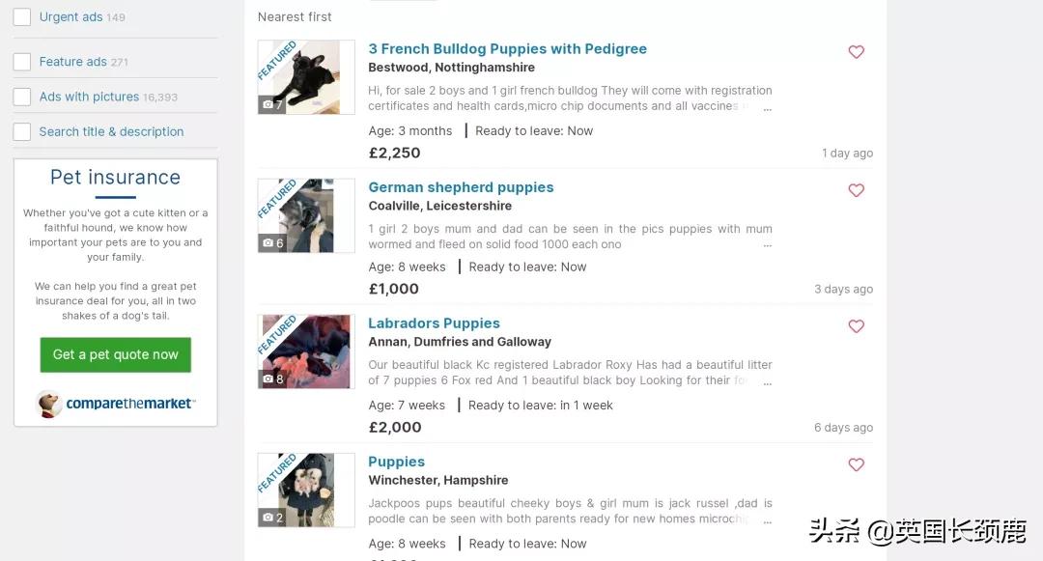Save Labradors Puppies ad with heart icon
The image size is (1043, 561).
(x=856, y=326)
